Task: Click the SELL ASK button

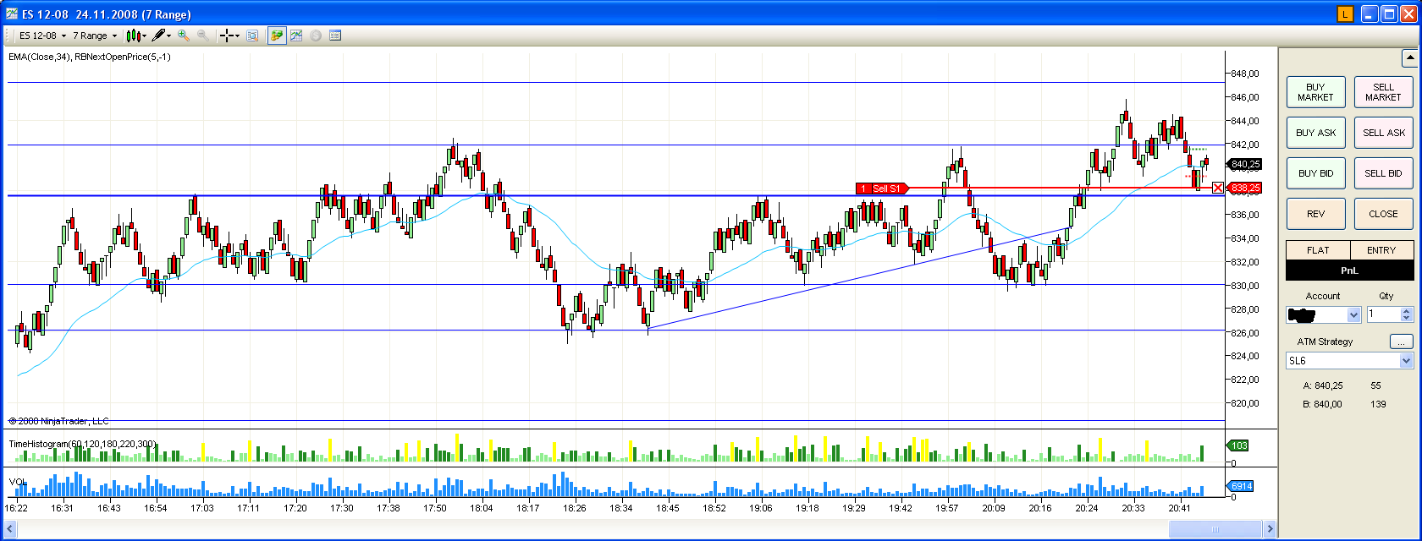Action: click(x=1384, y=133)
